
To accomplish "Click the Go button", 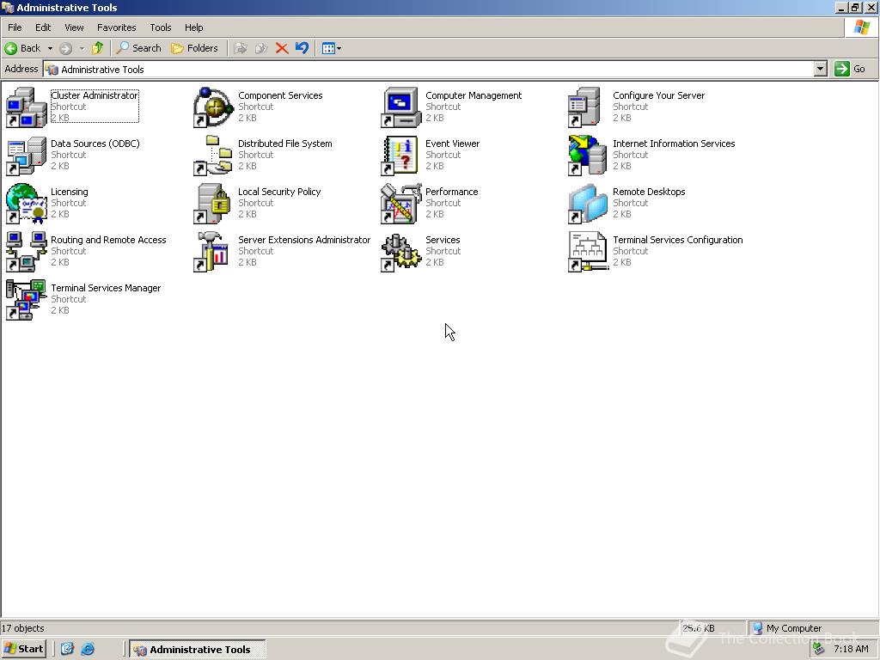I will [851, 69].
